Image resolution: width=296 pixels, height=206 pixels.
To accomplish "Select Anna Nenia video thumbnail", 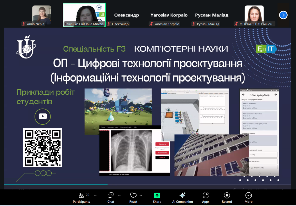I will (x=41, y=15).
